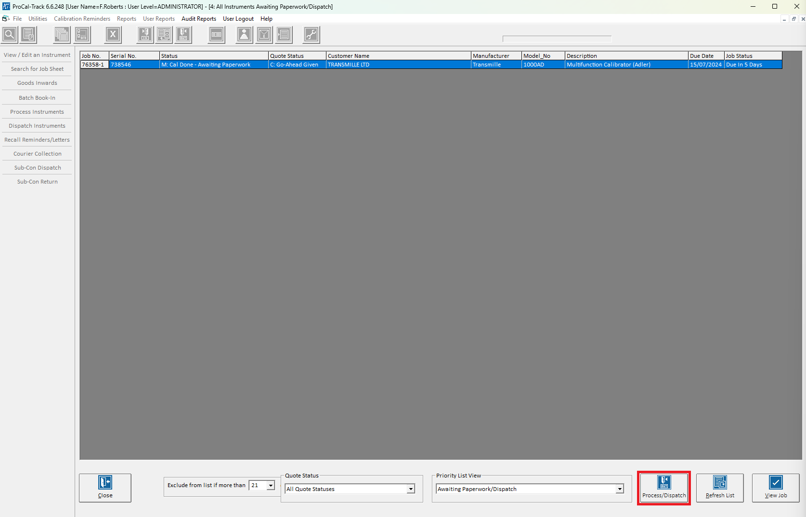The width and height of the screenshot is (806, 517).
Task: Click due date cell 15/07/2024
Action: pyautogui.click(x=706, y=65)
